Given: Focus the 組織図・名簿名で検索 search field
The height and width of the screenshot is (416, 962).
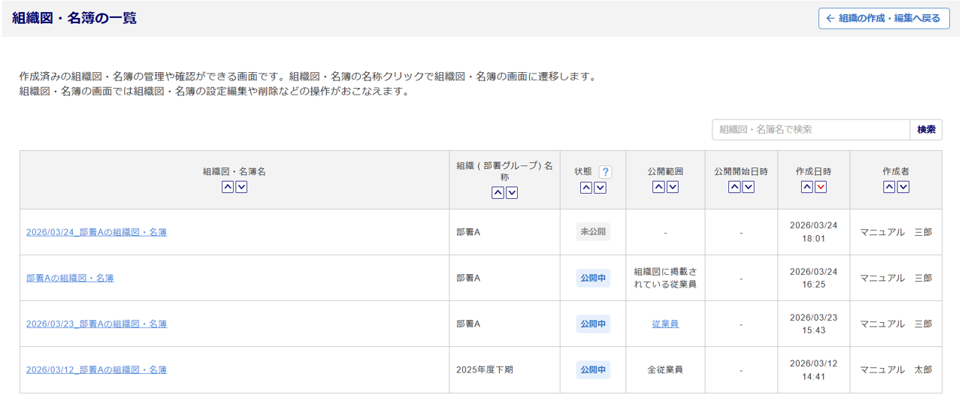Looking at the screenshot, I should coord(810,129).
